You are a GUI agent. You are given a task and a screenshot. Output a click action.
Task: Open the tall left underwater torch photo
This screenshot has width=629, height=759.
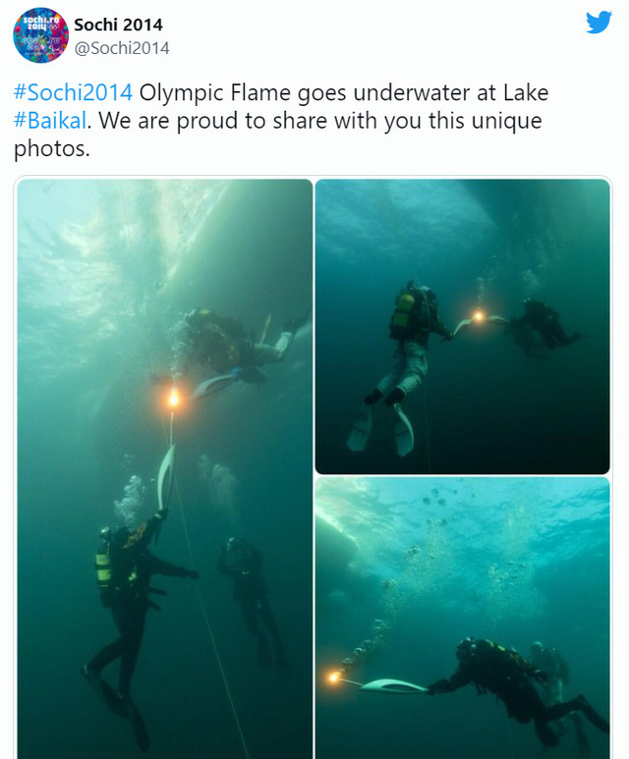pos(165,469)
